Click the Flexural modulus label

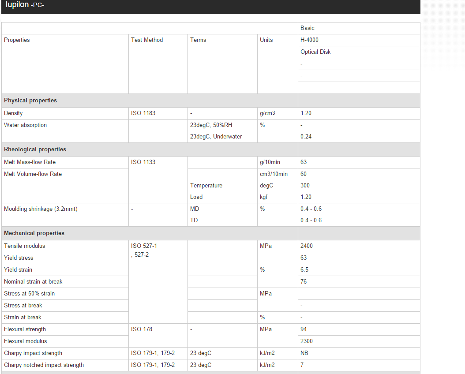point(26,341)
